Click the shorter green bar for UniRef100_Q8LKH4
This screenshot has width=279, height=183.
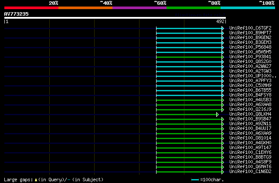click(186, 115)
